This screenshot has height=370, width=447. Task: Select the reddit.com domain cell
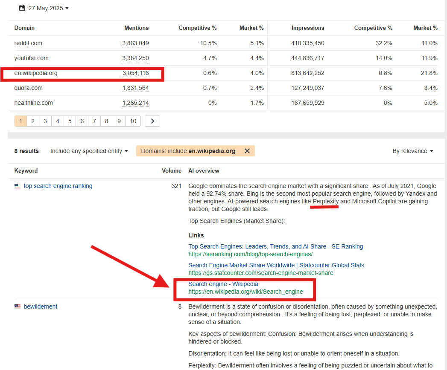[28, 43]
